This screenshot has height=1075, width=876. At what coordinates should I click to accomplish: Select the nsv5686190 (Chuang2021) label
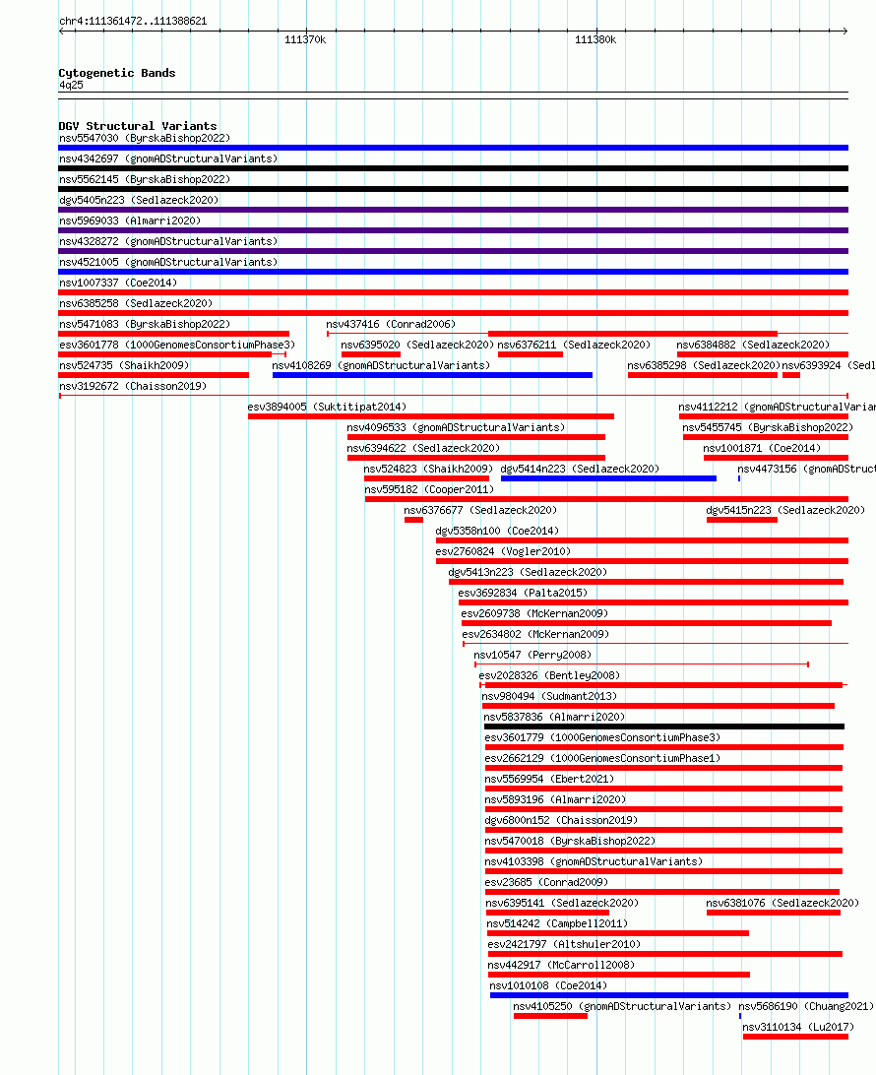(x=807, y=1006)
